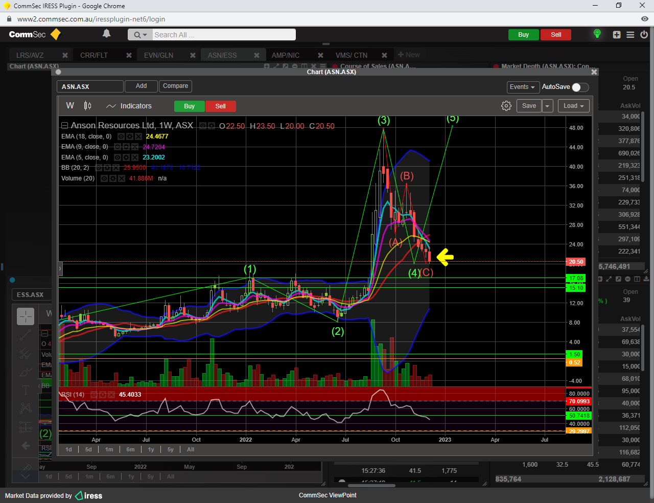Select the 6m range on ASN chart
654x503 pixels.
point(130,449)
